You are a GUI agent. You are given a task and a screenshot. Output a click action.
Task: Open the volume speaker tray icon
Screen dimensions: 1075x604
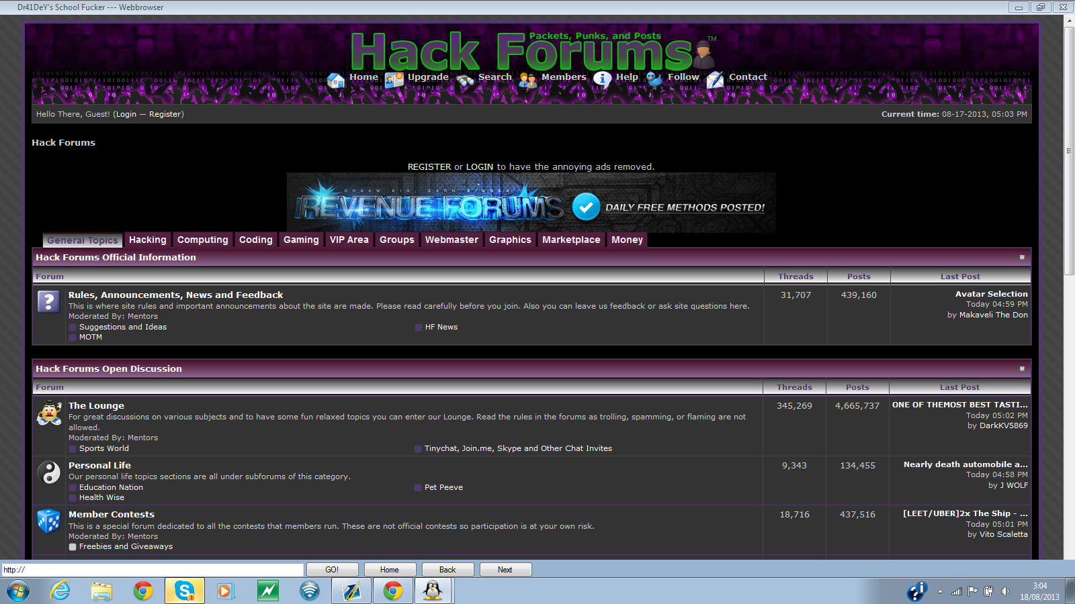pyautogui.click(x=1005, y=591)
